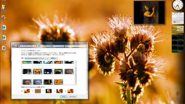Open the text document desktop icon

(x=4, y=48)
